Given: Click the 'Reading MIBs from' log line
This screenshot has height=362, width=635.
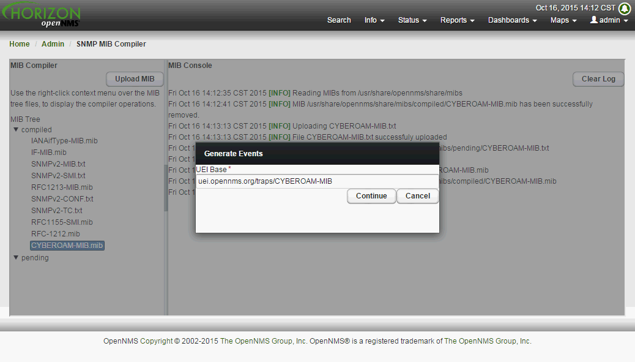Looking at the screenshot, I should pyautogui.click(x=315, y=93).
